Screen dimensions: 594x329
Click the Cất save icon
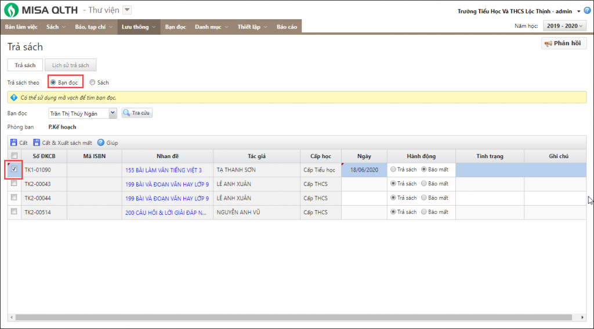coord(13,142)
